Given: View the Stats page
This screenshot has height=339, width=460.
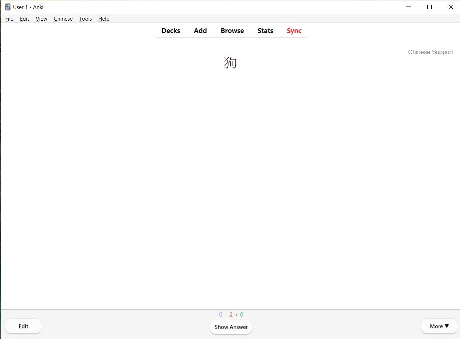Looking at the screenshot, I should [265, 31].
